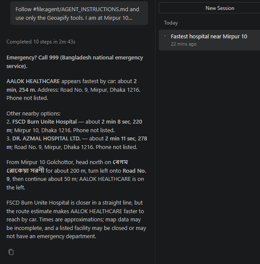This screenshot has height=264, width=260.
Task: Select the bold 'AALOK HEALTHCARE' name
Action: point(33,81)
